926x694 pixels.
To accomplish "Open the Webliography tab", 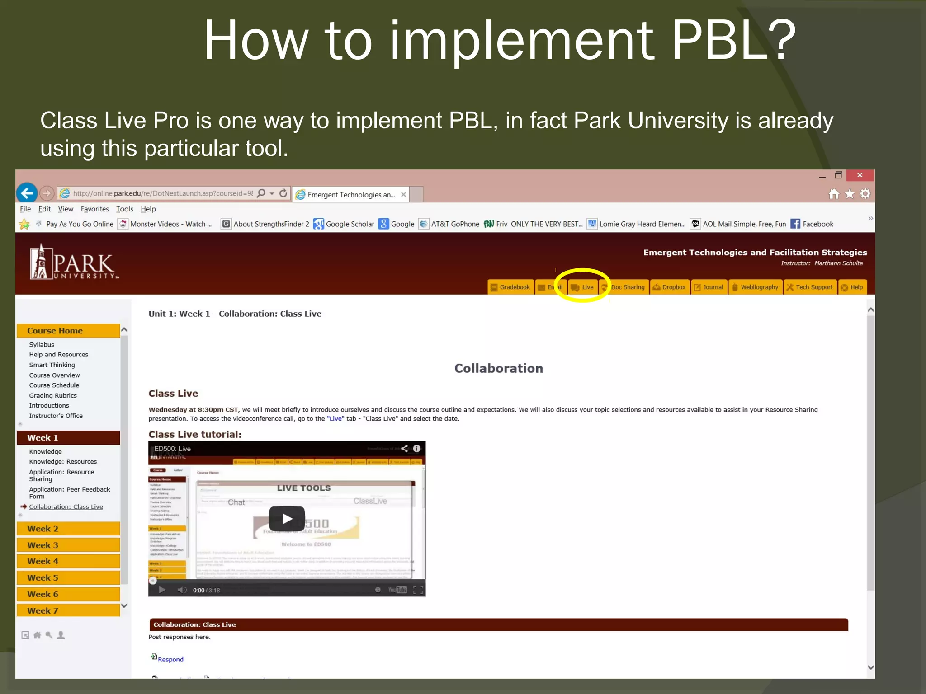I will tap(755, 287).
